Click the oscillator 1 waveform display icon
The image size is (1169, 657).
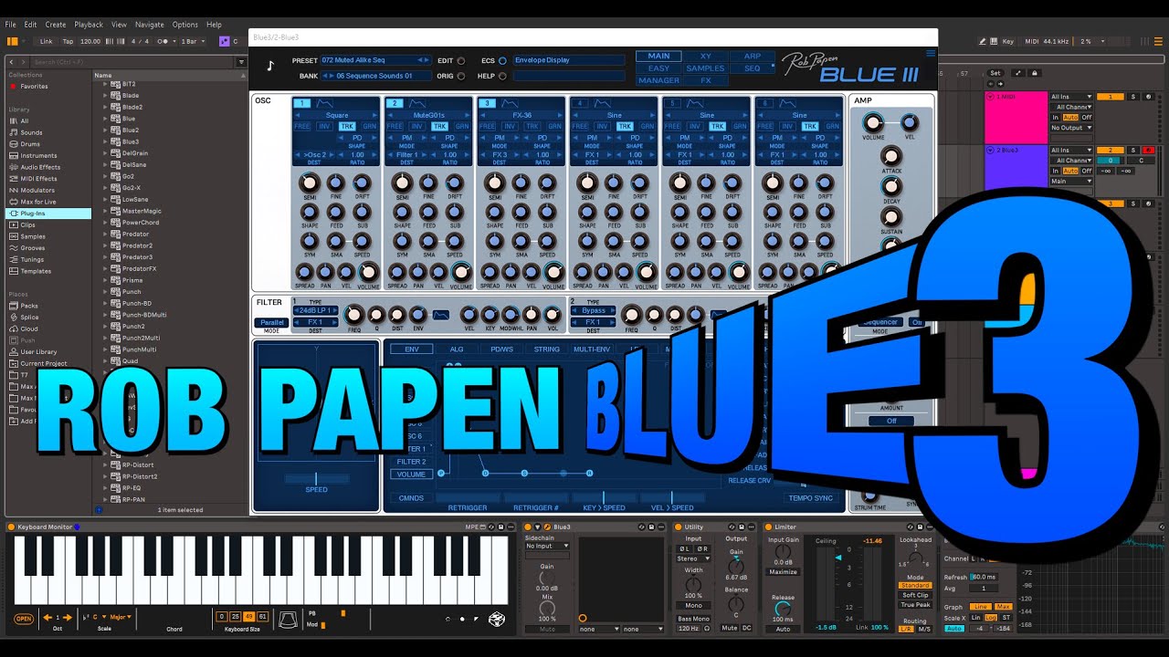point(325,104)
